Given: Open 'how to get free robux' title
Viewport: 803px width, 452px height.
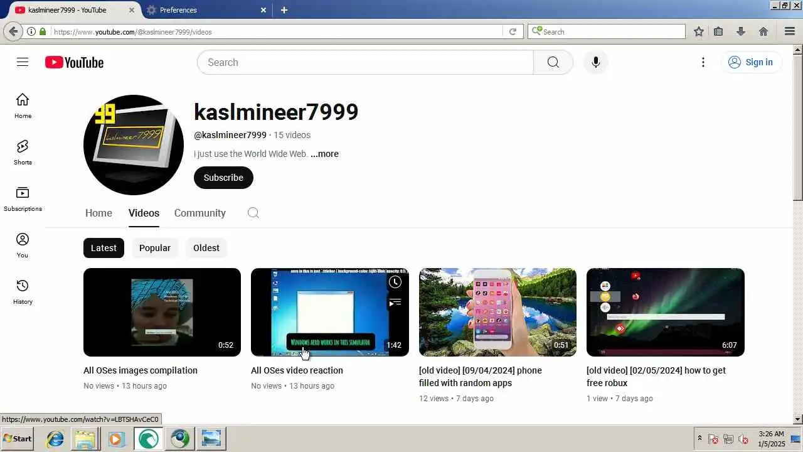Looking at the screenshot, I should coord(656,377).
